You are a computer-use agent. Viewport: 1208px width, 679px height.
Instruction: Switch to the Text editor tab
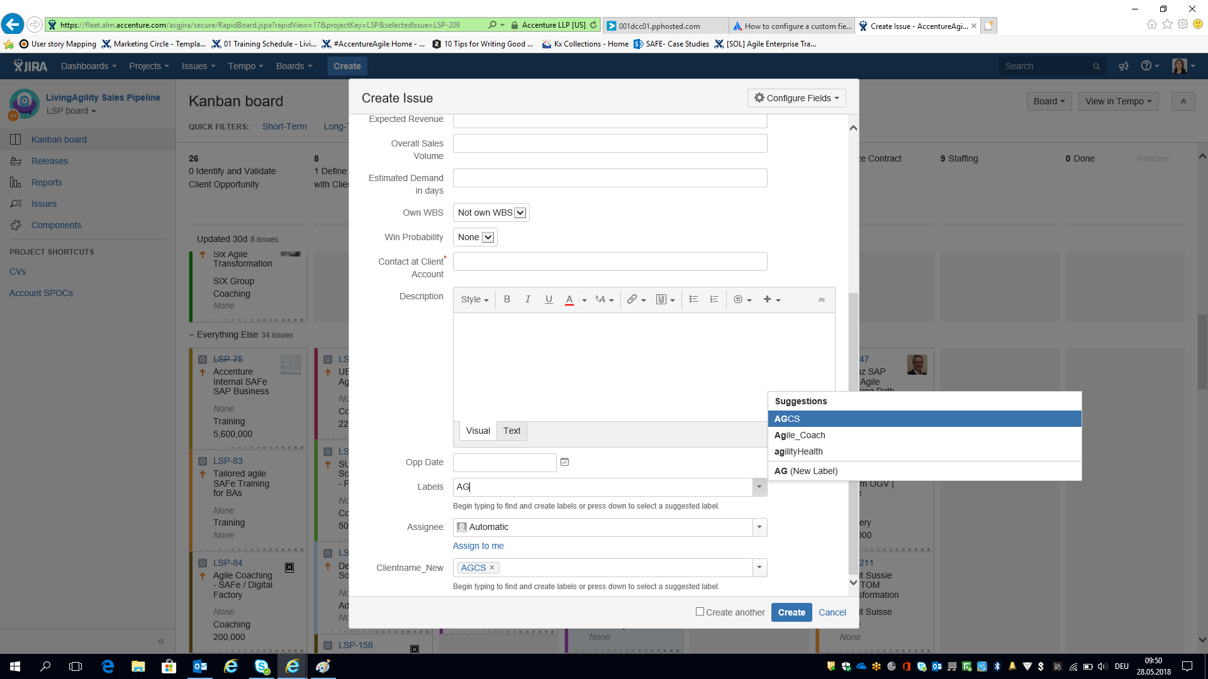pyautogui.click(x=512, y=431)
